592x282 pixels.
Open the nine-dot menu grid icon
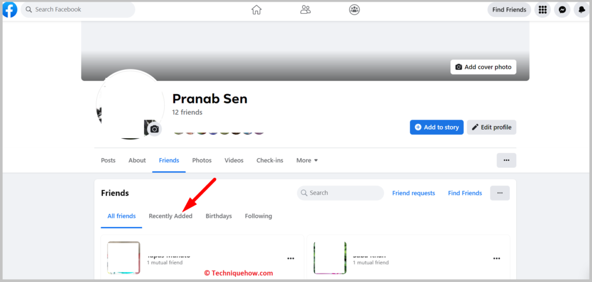[542, 10]
